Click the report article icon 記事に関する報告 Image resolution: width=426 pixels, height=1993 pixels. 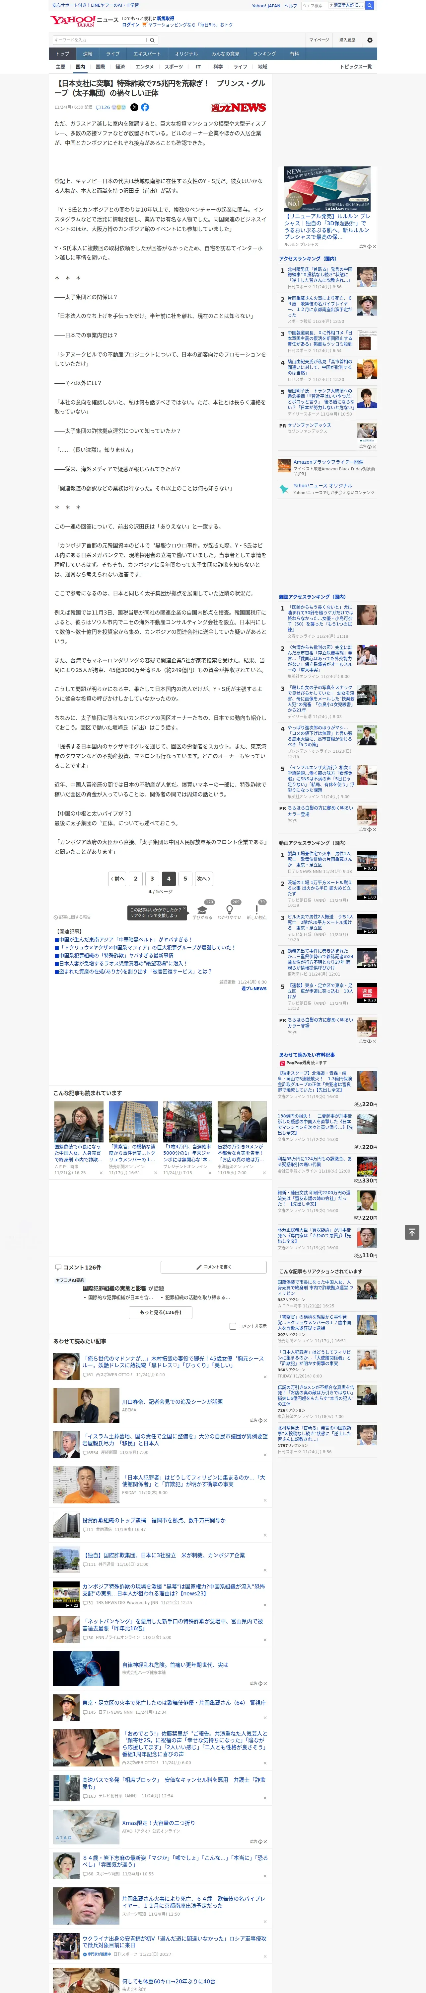(x=72, y=917)
